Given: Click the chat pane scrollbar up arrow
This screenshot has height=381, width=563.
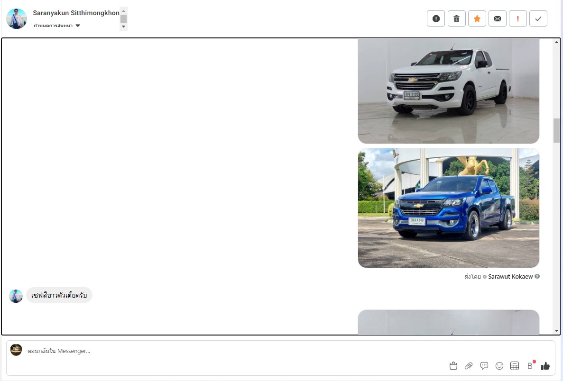Looking at the screenshot, I should (556, 42).
